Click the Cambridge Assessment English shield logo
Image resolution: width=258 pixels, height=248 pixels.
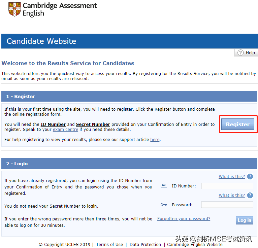click(14, 9)
